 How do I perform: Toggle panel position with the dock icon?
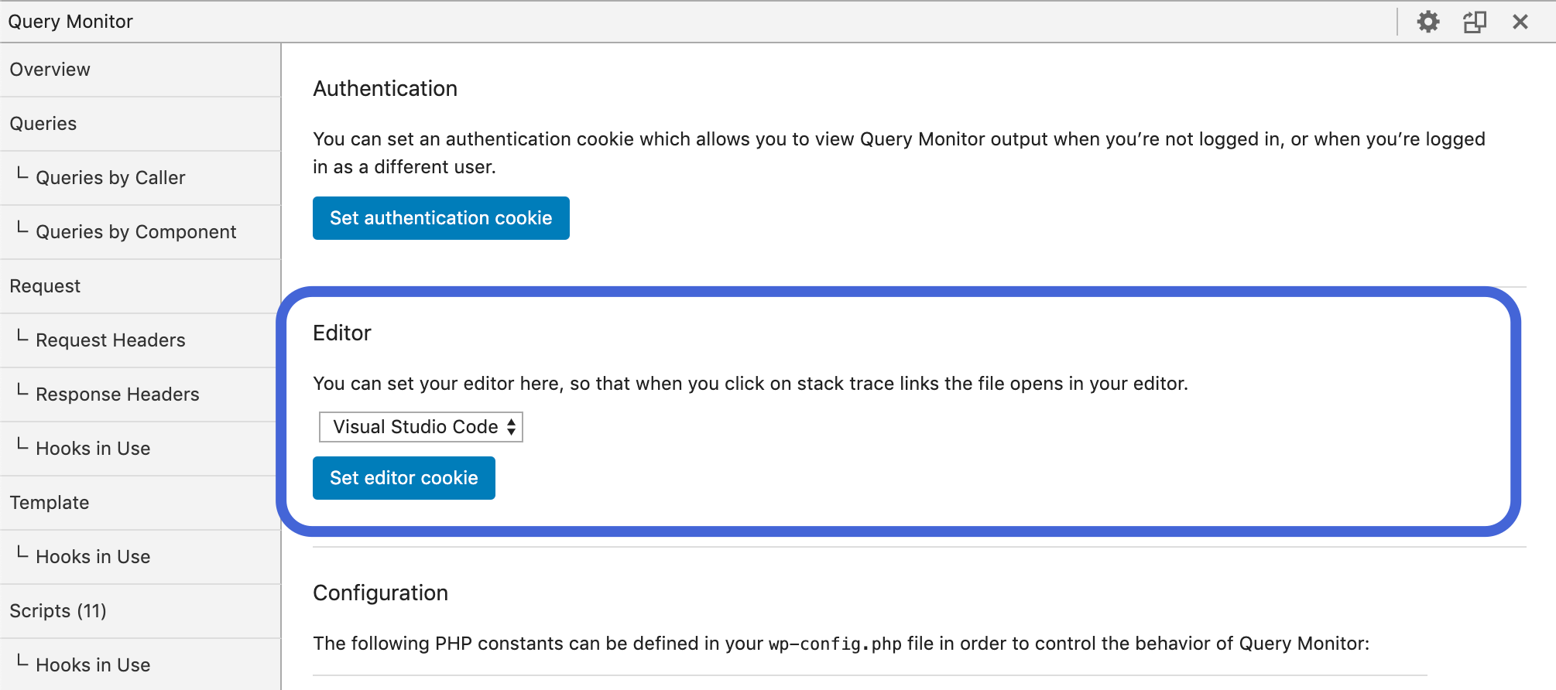click(x=1475, y=22)
